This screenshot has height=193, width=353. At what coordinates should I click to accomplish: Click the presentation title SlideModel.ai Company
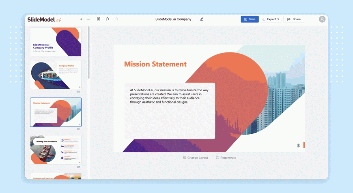point(175,19)
